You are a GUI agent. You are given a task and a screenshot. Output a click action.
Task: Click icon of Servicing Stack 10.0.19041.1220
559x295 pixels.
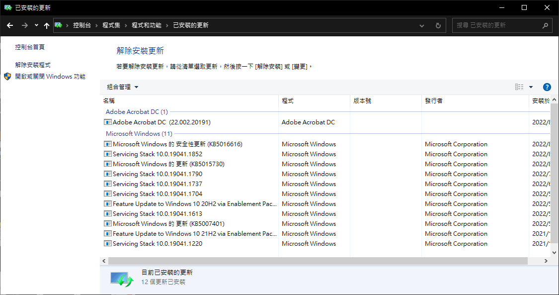(108, 244)
